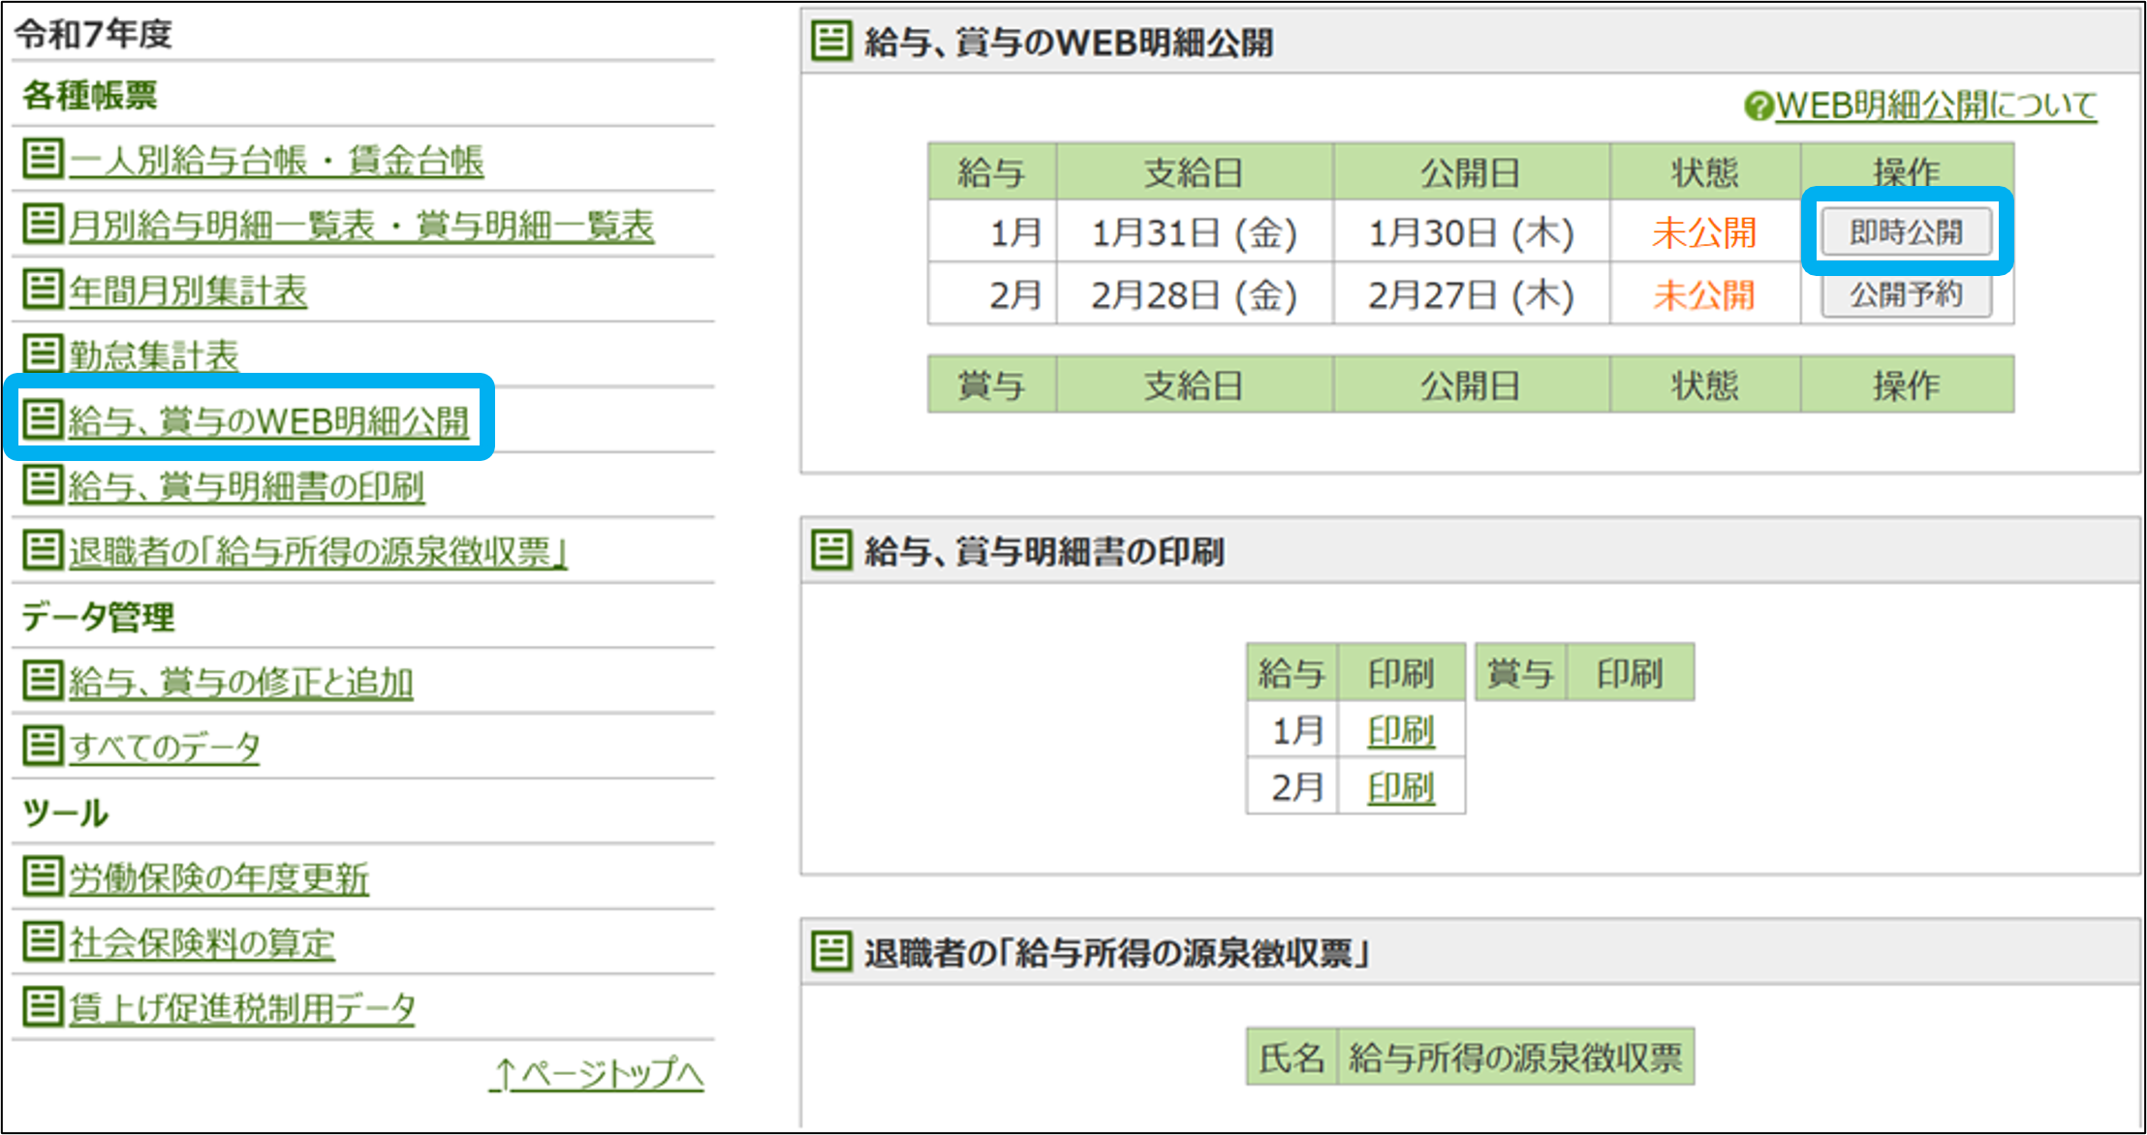The height and width of the screenshot is (1135, 2147).
Task: Open 月別給与明細一覧表・賞与明細一覧表 link
Action: click(361, 225)
